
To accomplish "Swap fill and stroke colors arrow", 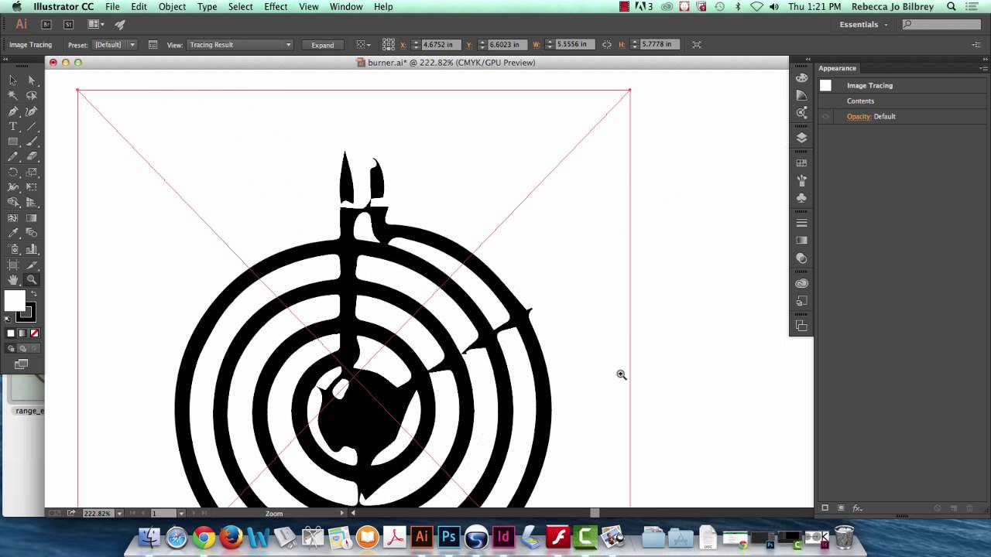I will coord(33,294).
